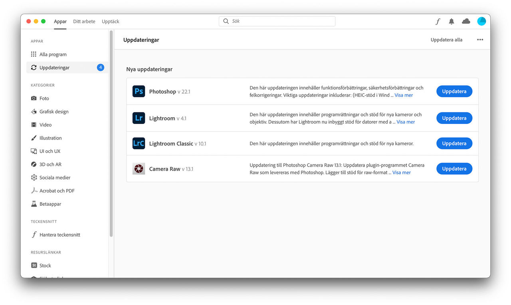
Task: Click Visa mer for Lightroom
Action: point(406,122)
